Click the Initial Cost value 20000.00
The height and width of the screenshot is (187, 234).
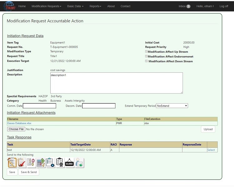pyautogui.click(x=189, y=43)
